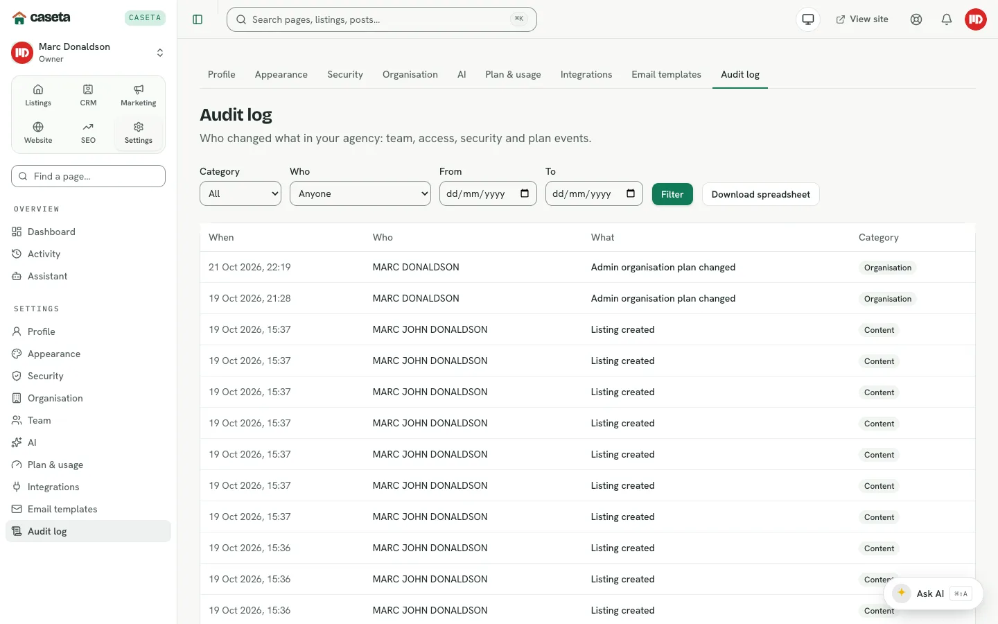Open the user avatar in top bar

(976, 19)
